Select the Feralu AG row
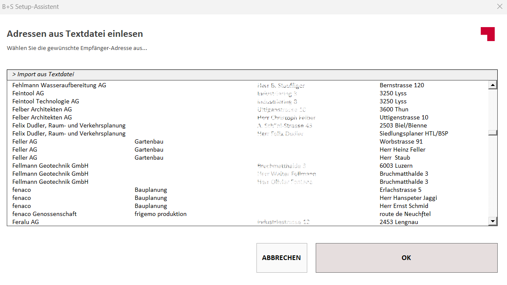Viewport: 507px width, 285px height. click(x=248, y=222)
